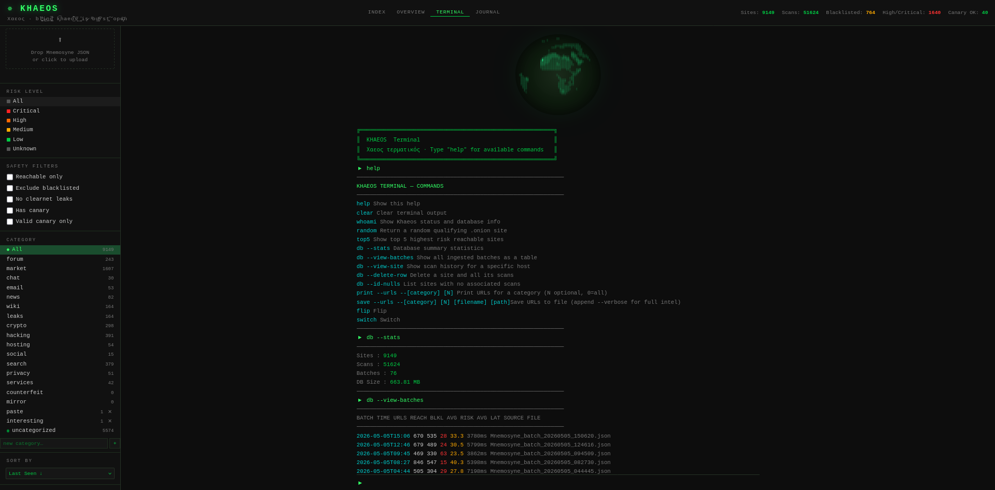
Task: Click the Sites 9149 header stat
Action: click(757, 12)
